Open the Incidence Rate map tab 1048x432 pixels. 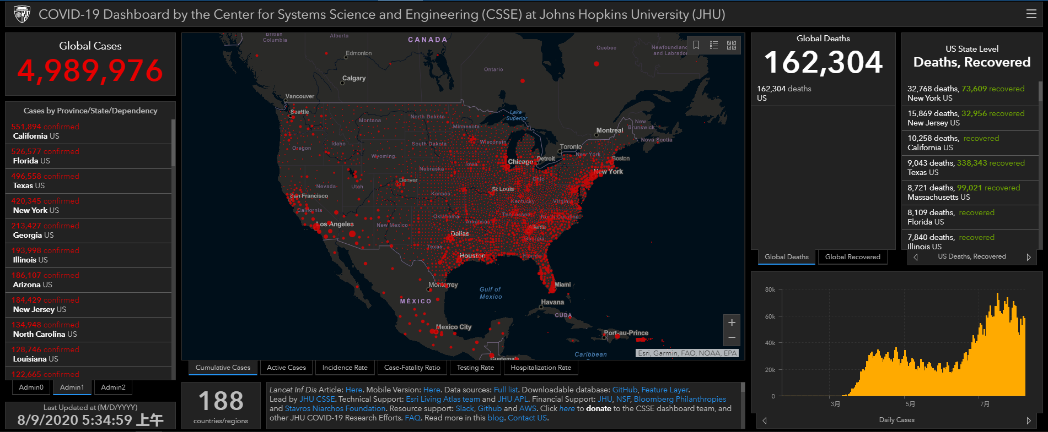345,368
